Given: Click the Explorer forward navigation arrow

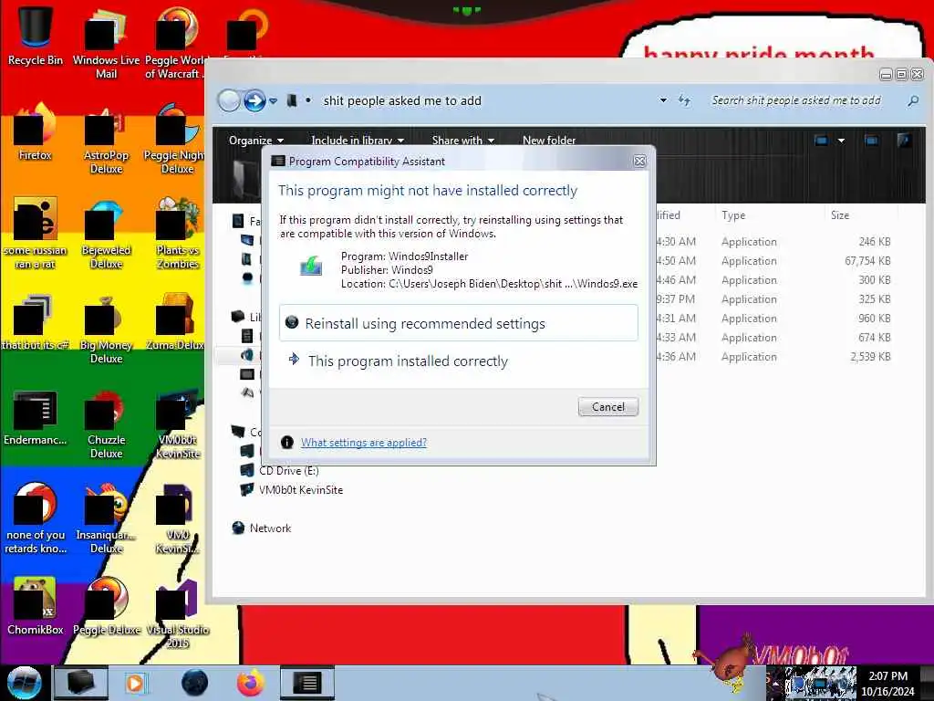Looking at the screenshot, I should pyautogui.click(x=254, y=100).
